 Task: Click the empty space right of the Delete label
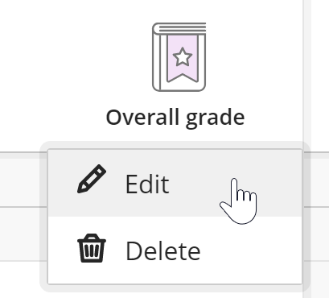pos(251,250)
